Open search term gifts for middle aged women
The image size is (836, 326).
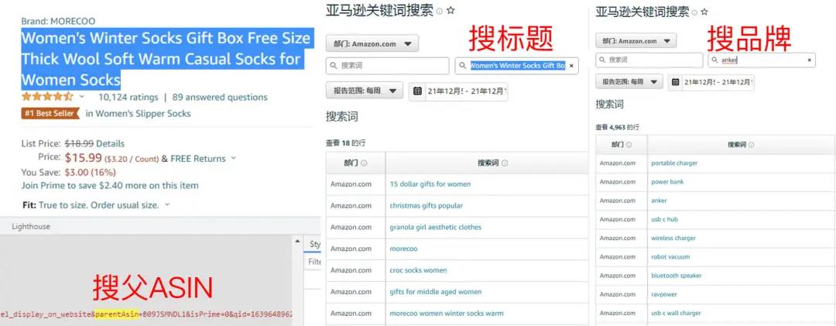436,292
